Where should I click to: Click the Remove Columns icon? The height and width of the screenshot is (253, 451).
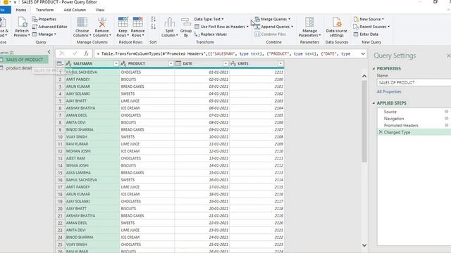(101, 22)
